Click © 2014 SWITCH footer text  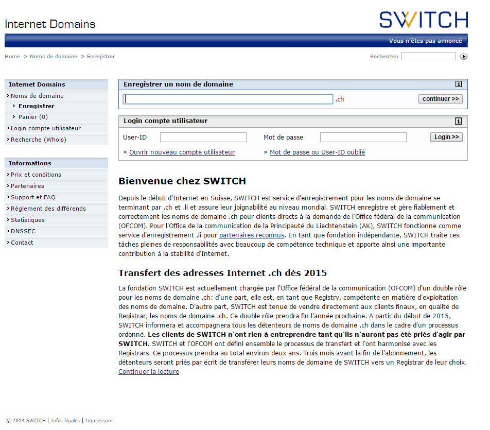pos(26,421)
